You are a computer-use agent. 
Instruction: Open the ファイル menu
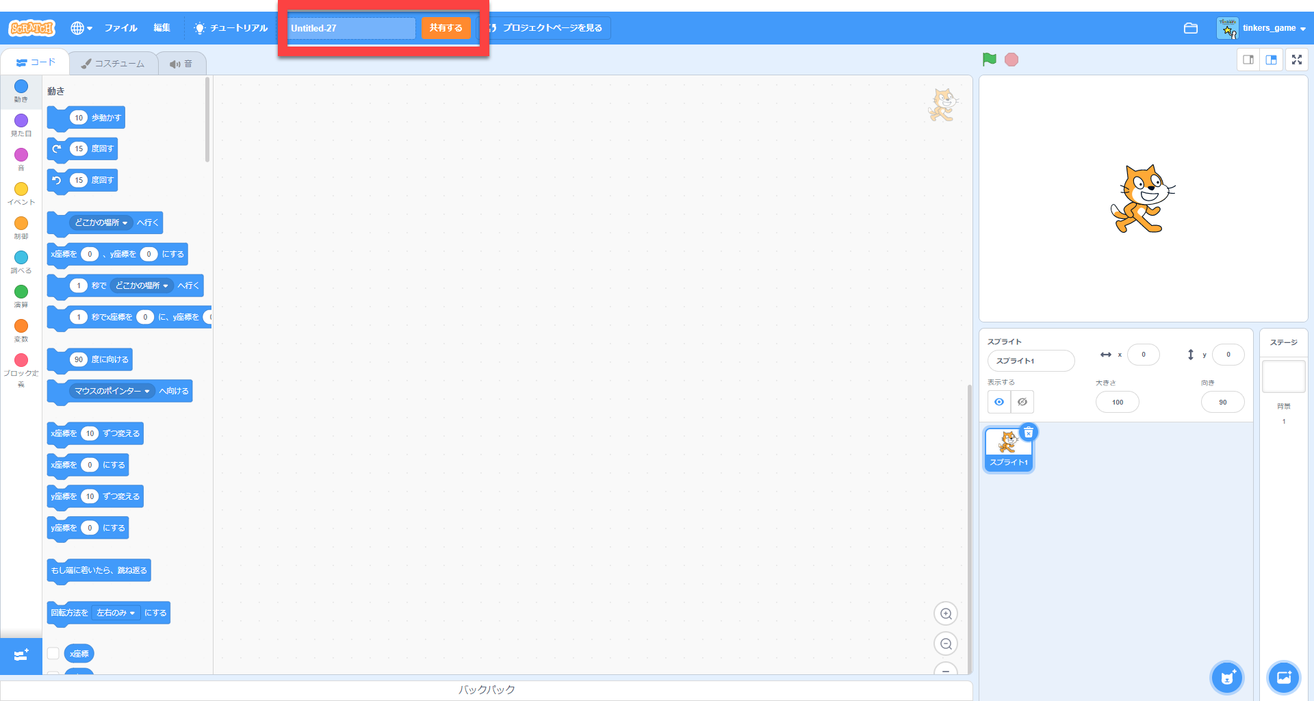click(120, 28)
